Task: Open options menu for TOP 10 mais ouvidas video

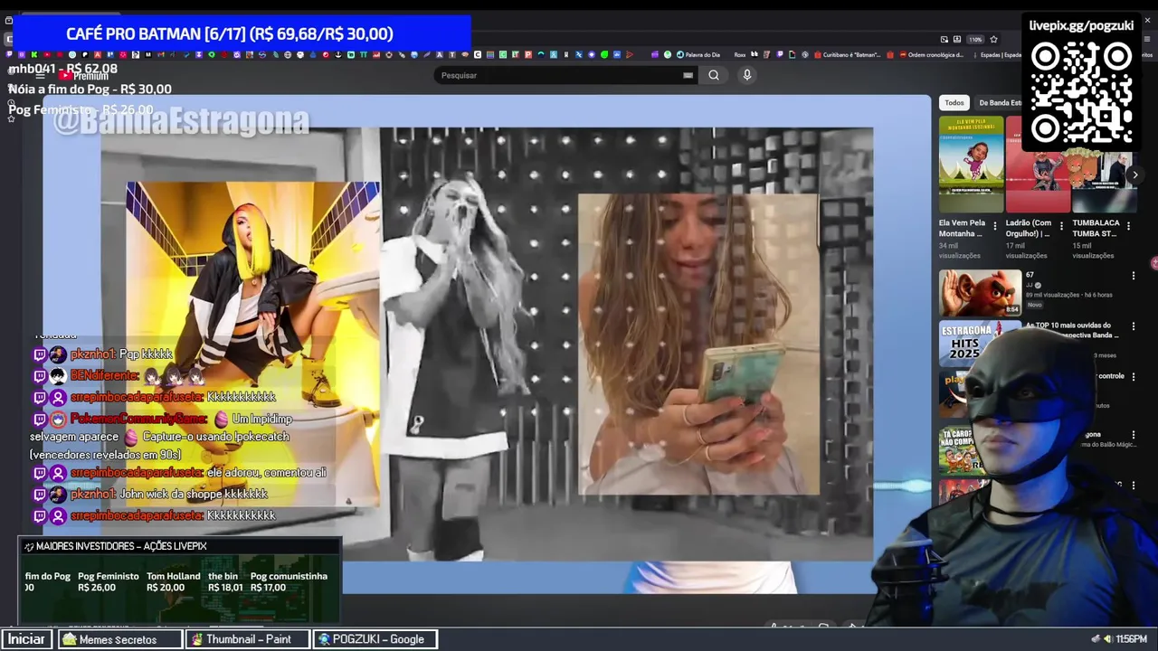Action: point(1133,326)
